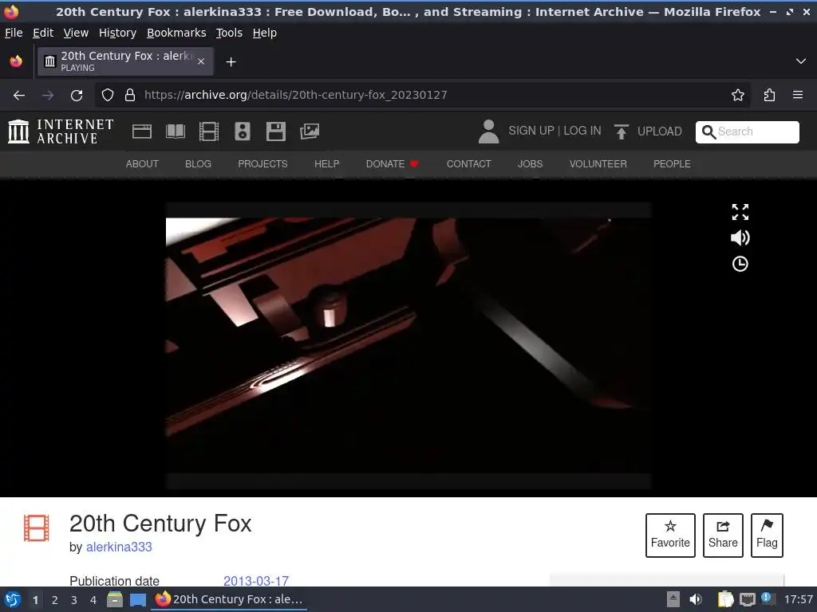Click the SIGN UP link

pos(531,131)
